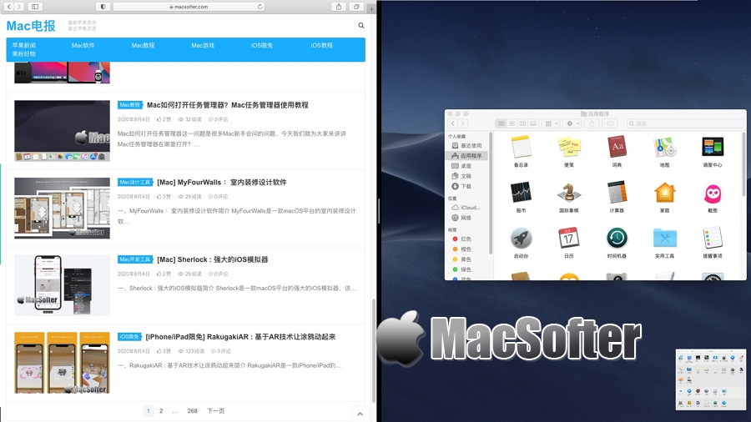Switch Finder to gallery view

(x=533, y=123)
